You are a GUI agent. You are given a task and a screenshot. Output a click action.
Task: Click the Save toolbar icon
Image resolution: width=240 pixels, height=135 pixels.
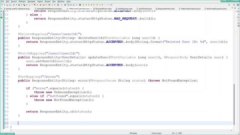click(x=7, y=5)
